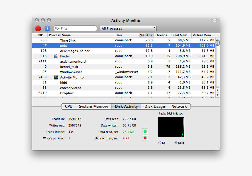
Task: Open the All Processes dropdown
Action: (x=128, y=28)
